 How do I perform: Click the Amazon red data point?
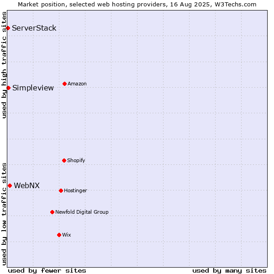[x=64, y=84]
